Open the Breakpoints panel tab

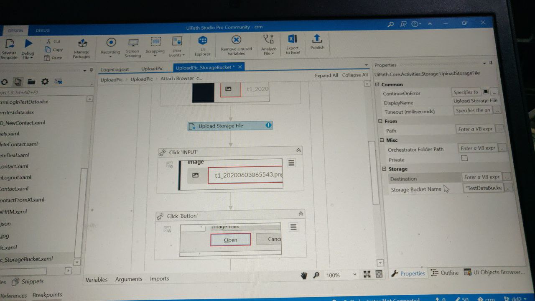click(47, 295)
